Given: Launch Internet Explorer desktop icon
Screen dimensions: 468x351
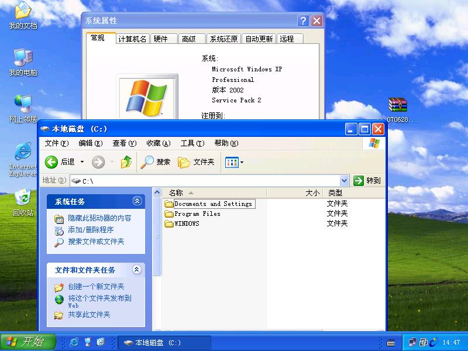Looking at the screenshot, I should pyautogui.click(x=23, y=159).
